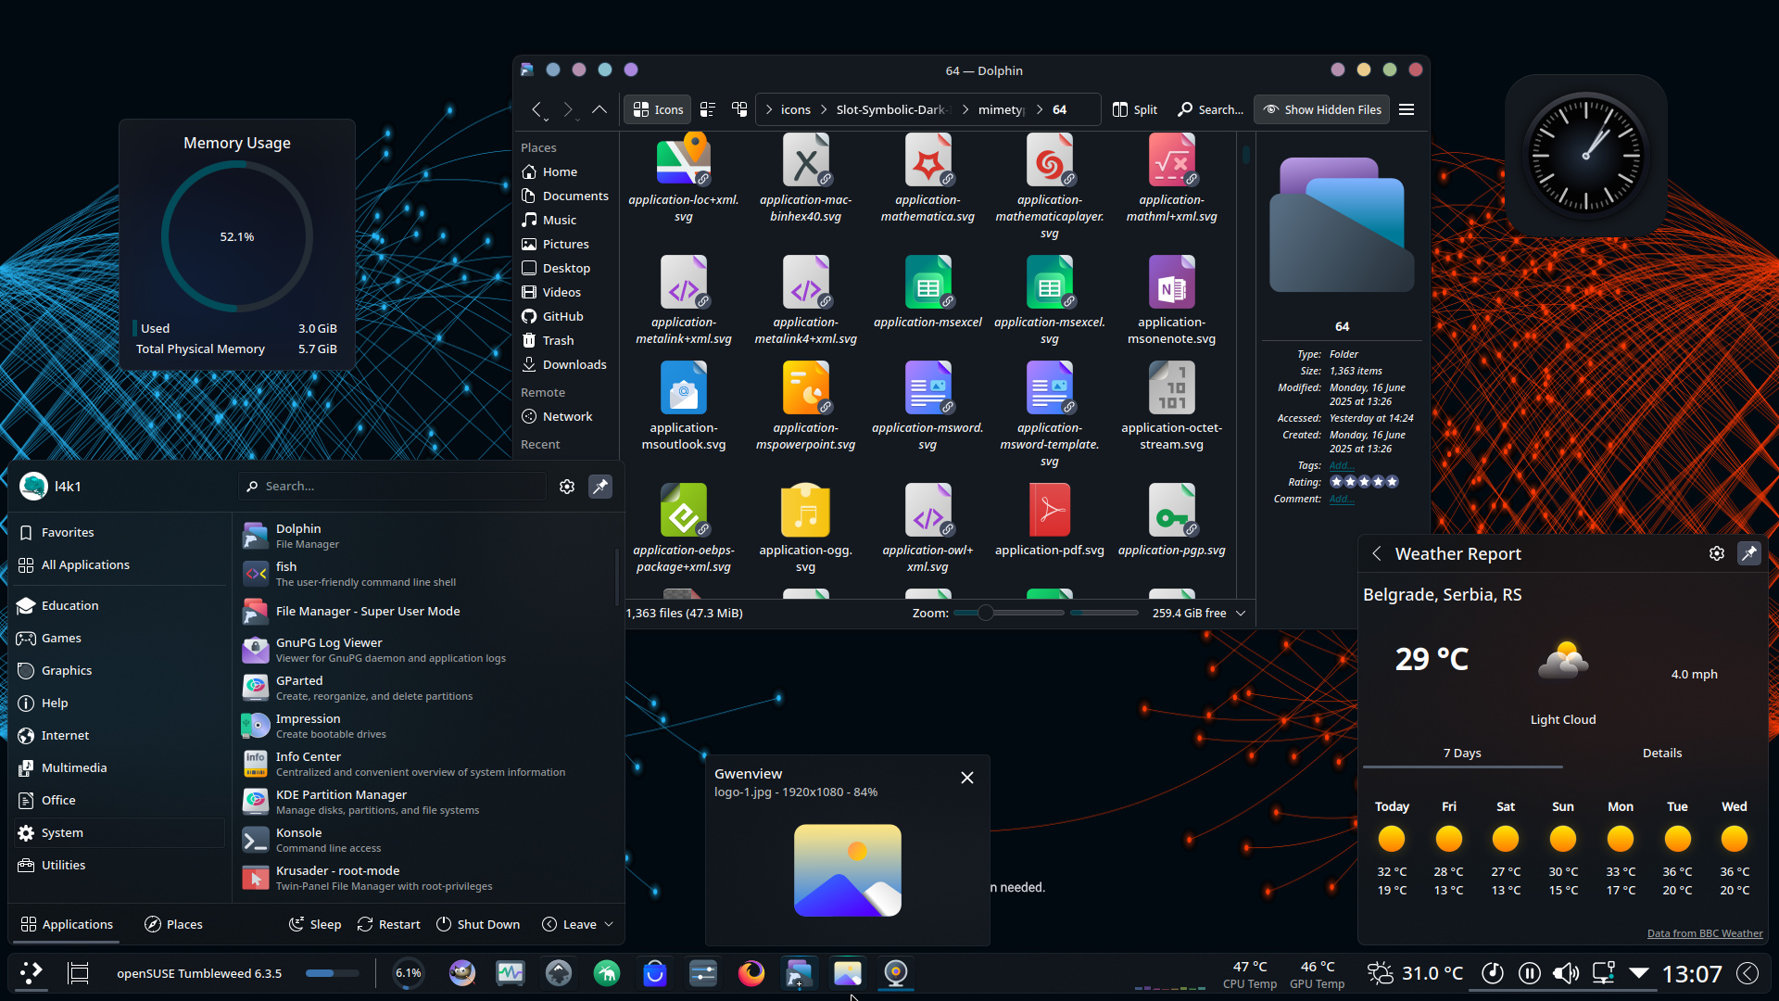
Task: Open the Split view in Dolphin
Action: 1134,108
